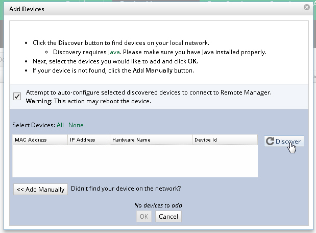Choose None to deselect devices
Screen dimensions: 316x233
tap(76, 125)
